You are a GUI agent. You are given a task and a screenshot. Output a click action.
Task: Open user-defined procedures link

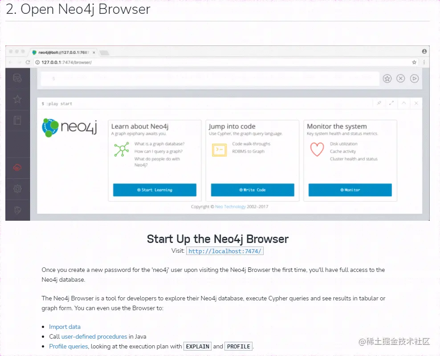(94, 337)
